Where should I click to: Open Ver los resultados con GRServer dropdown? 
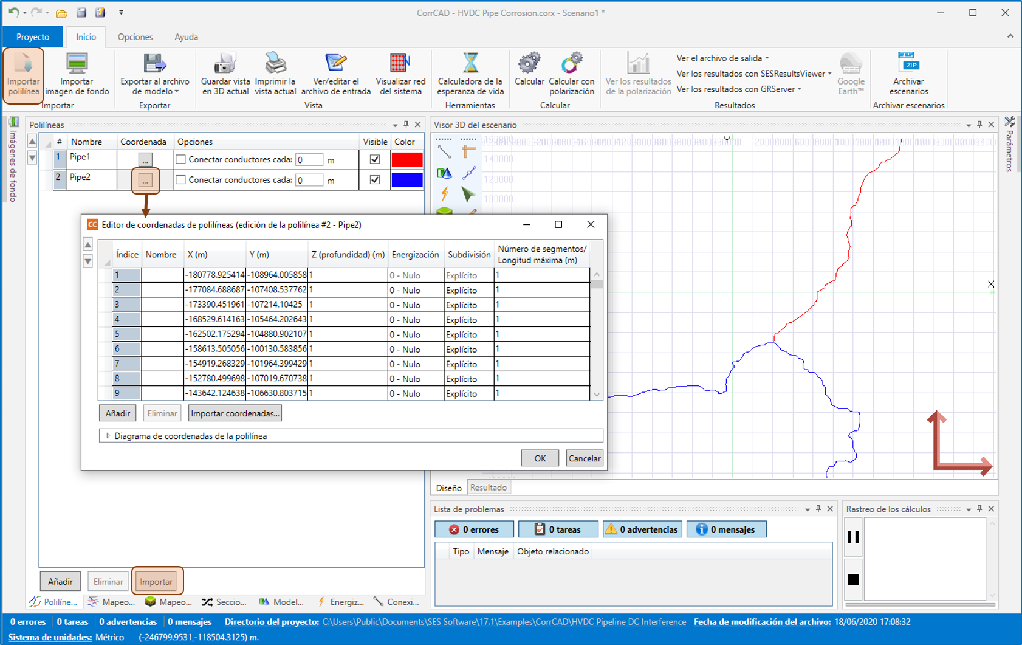(x=739, y=89)
